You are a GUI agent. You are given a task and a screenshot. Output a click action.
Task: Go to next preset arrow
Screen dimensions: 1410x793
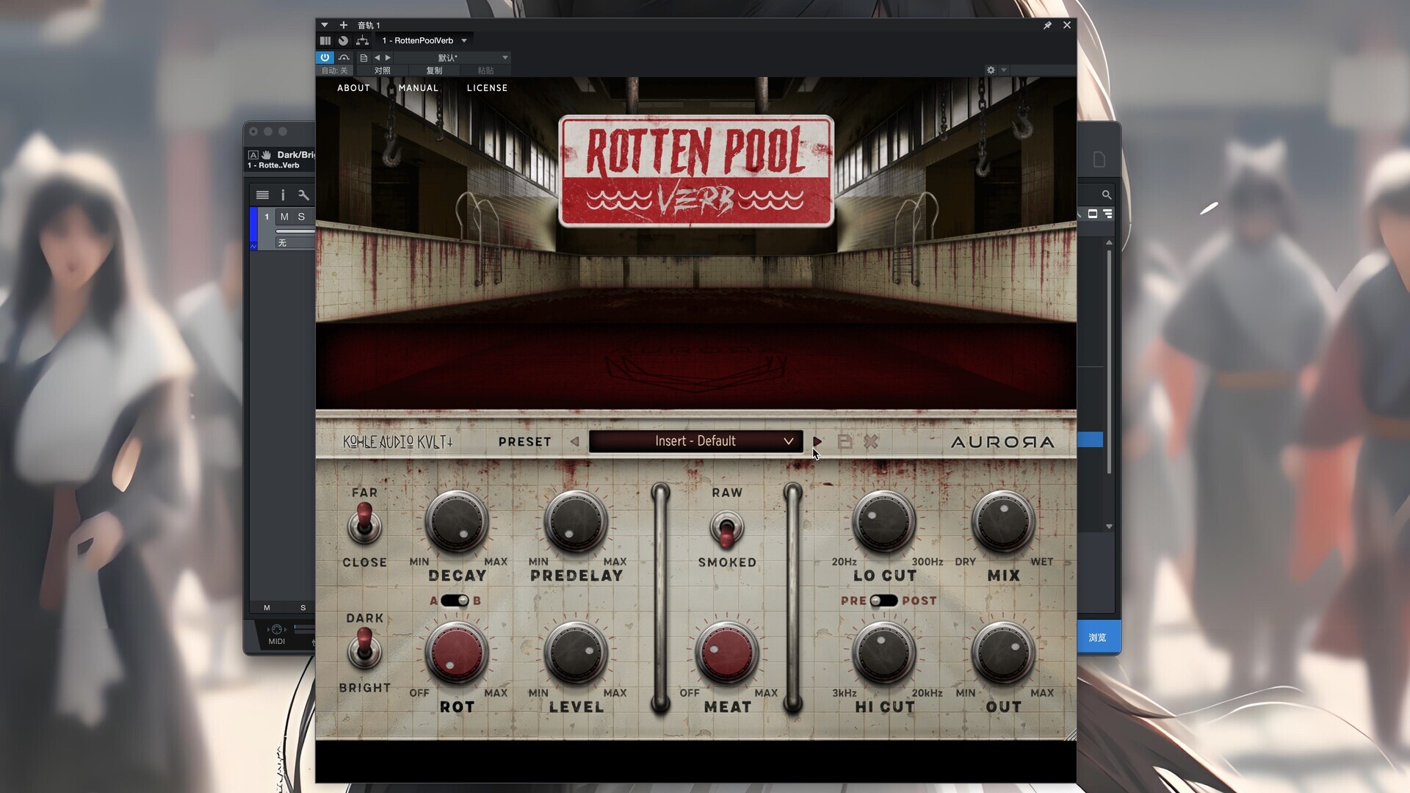pos(817,441)
